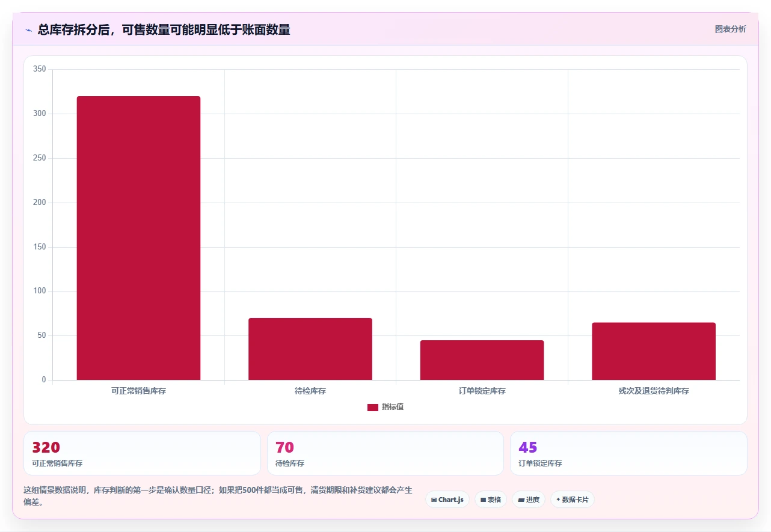Click the number 70 in second card
This screenshot has height=532, width=771.
tap(284, 447)
